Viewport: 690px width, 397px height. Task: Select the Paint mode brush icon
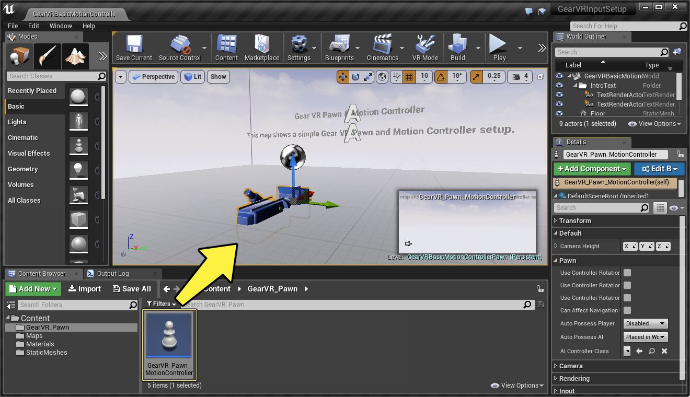(47, 56)
